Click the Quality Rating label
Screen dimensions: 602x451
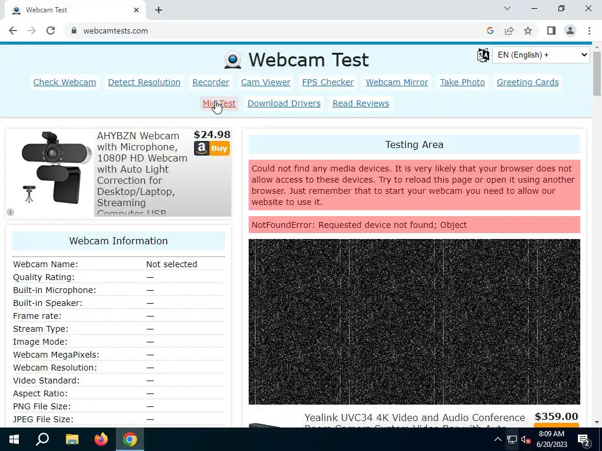tap(44, 277)
